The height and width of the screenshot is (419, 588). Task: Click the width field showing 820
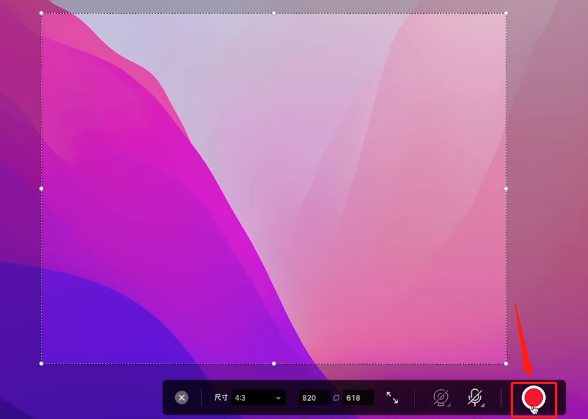click(314, 398)
